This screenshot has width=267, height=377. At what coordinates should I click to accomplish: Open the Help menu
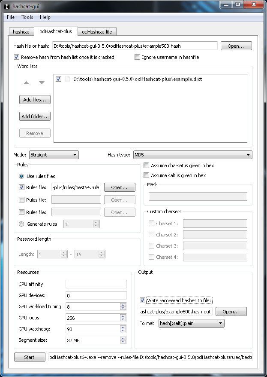(45, 17)
